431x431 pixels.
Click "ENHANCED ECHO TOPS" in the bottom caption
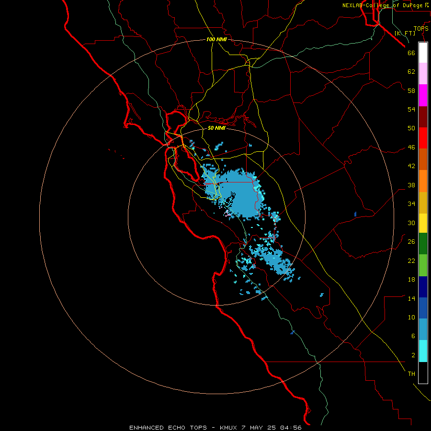click(x=168, y=428)
